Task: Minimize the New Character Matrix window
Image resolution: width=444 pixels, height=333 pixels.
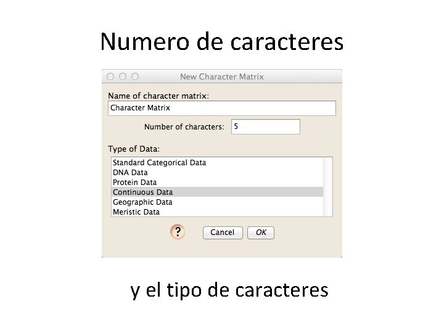Action: (123, 76)
